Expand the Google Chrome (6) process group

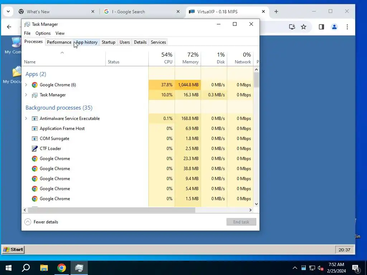[x=26, y=85]
